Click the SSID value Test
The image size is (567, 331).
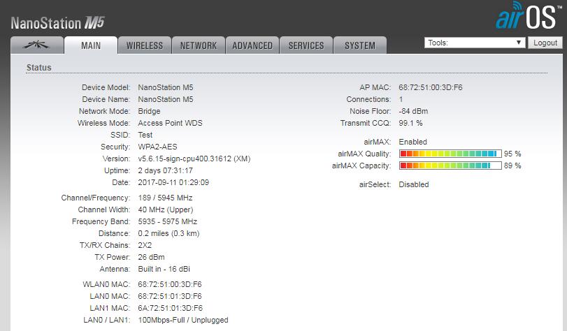coord(145,135)
